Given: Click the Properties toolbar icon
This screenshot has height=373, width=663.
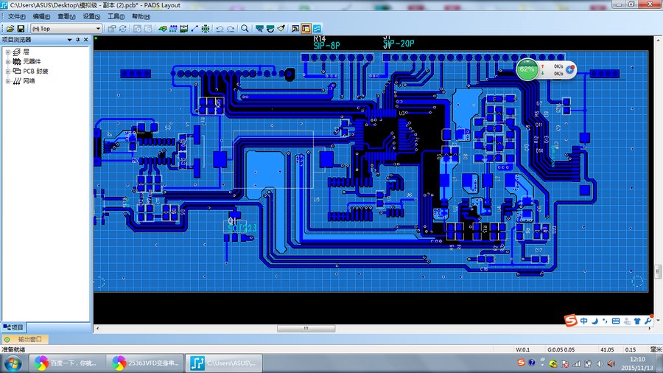Looking at the screenshot, I should click(112, 29).
